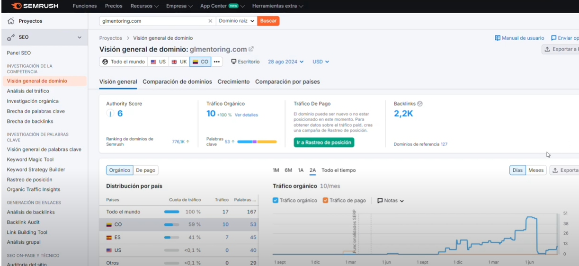The image size is (579, 266).
Task: Select the 1M time range
Action: coord(276,170)
